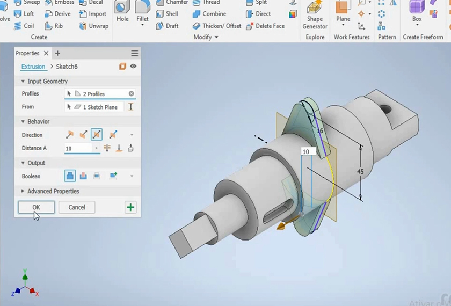Select the Hole tool in the ribbon
This screenshot has width=451, height=306.
click(x=122, y=12)
